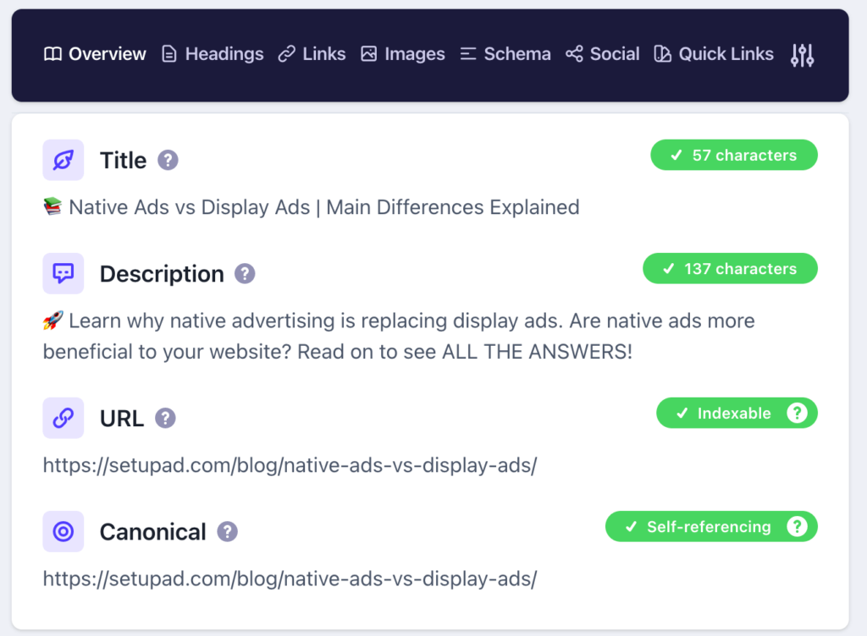Show help for the URL field
This screenshot has width=867, height=636.
(165, 418)
